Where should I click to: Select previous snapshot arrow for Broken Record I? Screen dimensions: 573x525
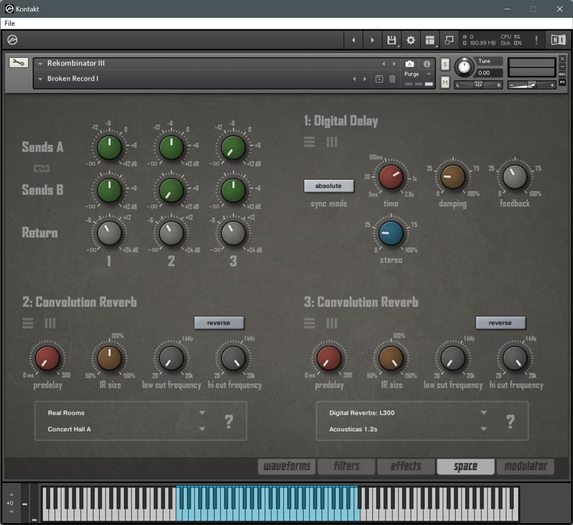(x=354, y=79)
